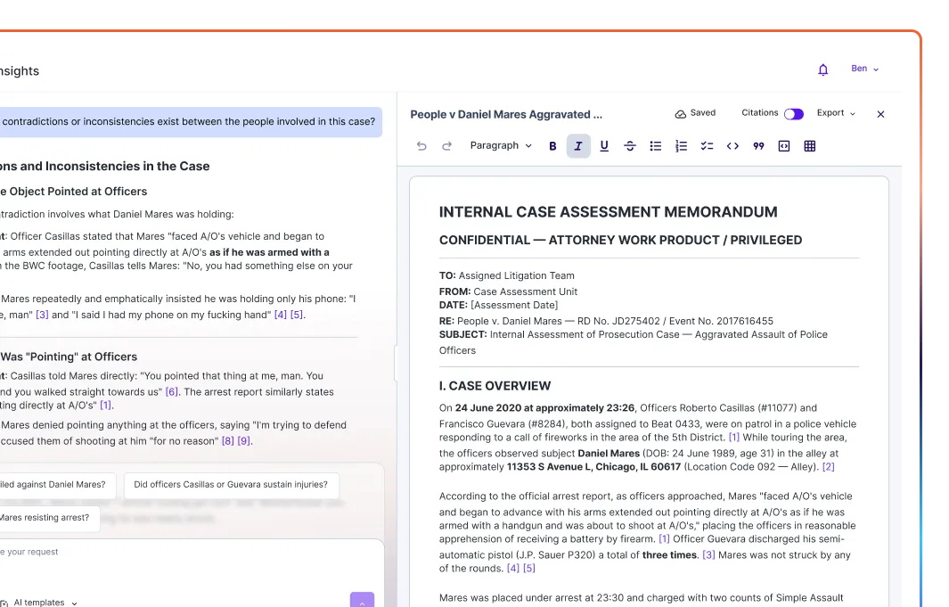Screen dimensions: 949x607
Task: Open citation [5] after phone quote in chat
Action: pyautogui.click(x=297, y=315)
